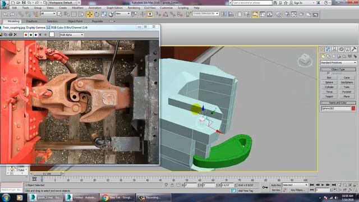Toggle the selection lock padlock icon
This screenshot has height=202, width=359.
tap(172, 185)
